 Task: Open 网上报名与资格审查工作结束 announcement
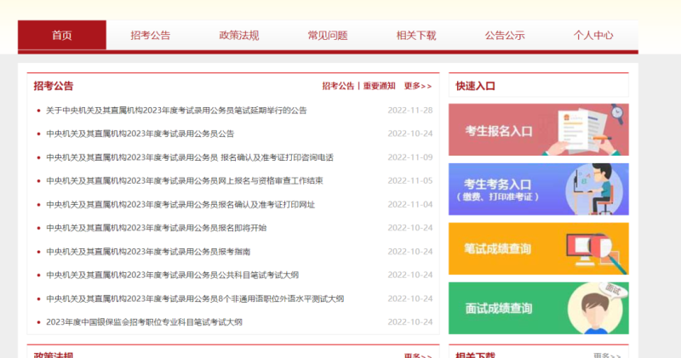(185, 181)
